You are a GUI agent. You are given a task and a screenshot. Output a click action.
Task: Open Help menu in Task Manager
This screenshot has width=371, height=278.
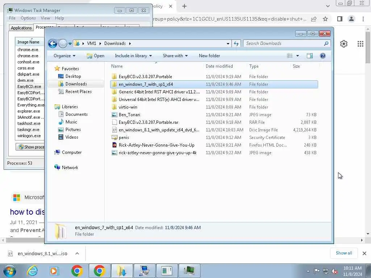(59, 18)
